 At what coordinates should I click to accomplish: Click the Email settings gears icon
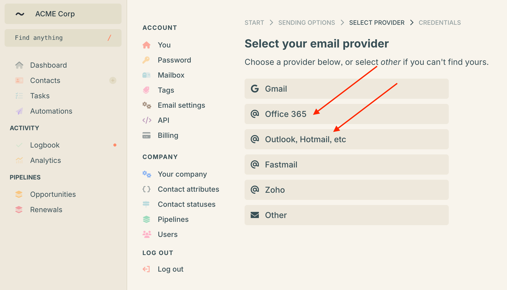click(x=147, y=105)
